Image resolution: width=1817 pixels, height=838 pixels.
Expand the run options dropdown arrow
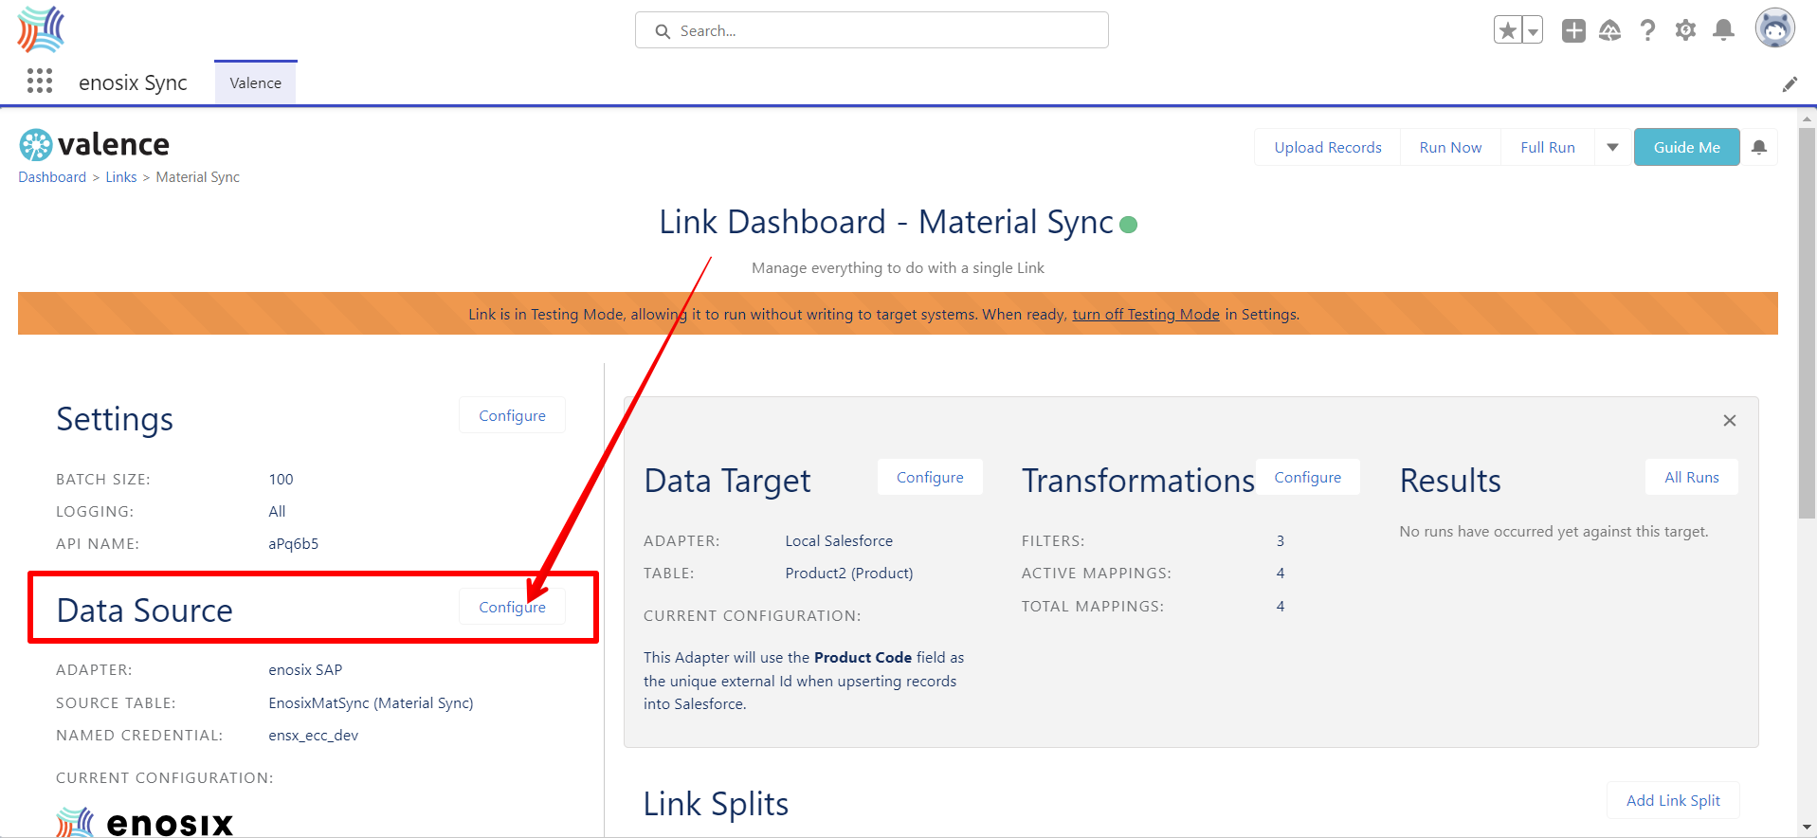tap(1612, 147)
